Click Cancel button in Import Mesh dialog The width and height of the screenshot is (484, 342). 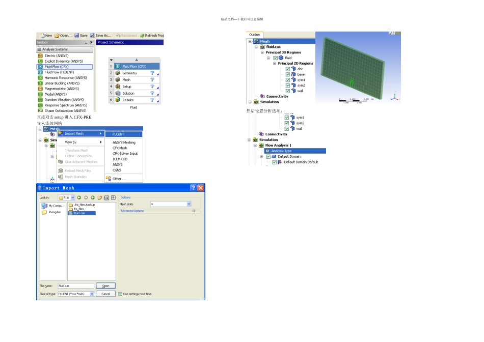pyautogui.click(x=105, y=294)
